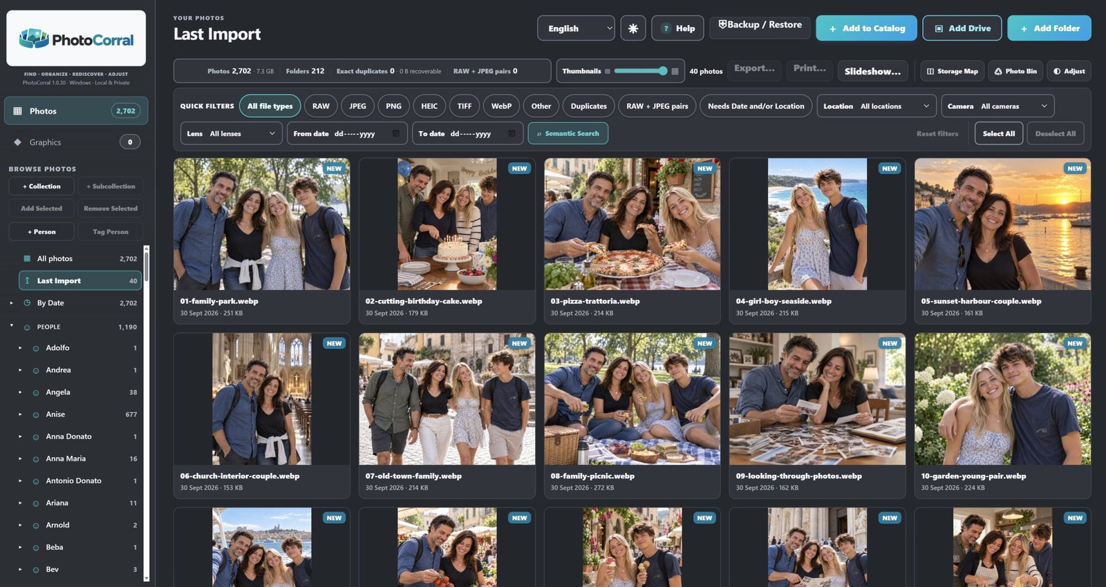The image size is (1106, 587).
Task: Click the large thumbnail grid icon
Action: coord(675,71)
